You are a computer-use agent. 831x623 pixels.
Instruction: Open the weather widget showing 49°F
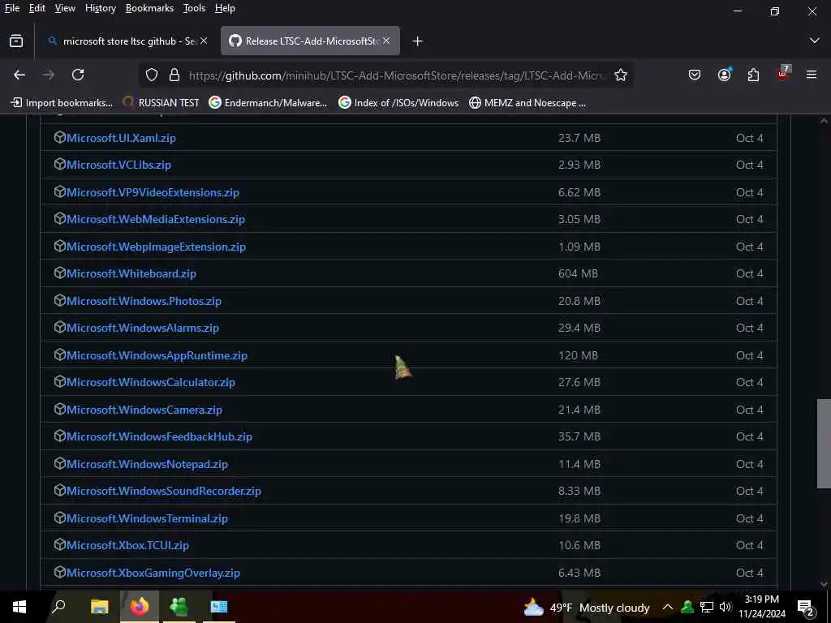click(586, 607)
